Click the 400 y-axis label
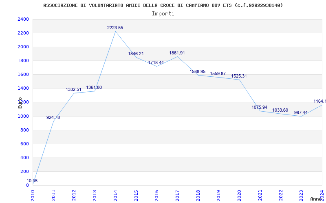The image size is (326, 203). point(24,158)
